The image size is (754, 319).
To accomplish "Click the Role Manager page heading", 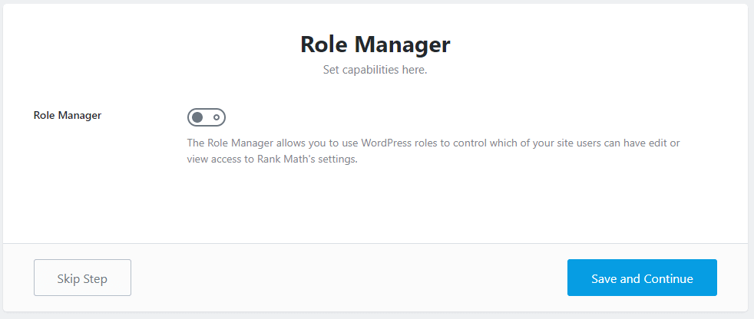I will 375,44.
